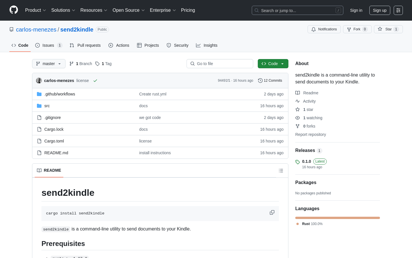Copy the cargo install command

pyautogui.click(x=272, y=212)
